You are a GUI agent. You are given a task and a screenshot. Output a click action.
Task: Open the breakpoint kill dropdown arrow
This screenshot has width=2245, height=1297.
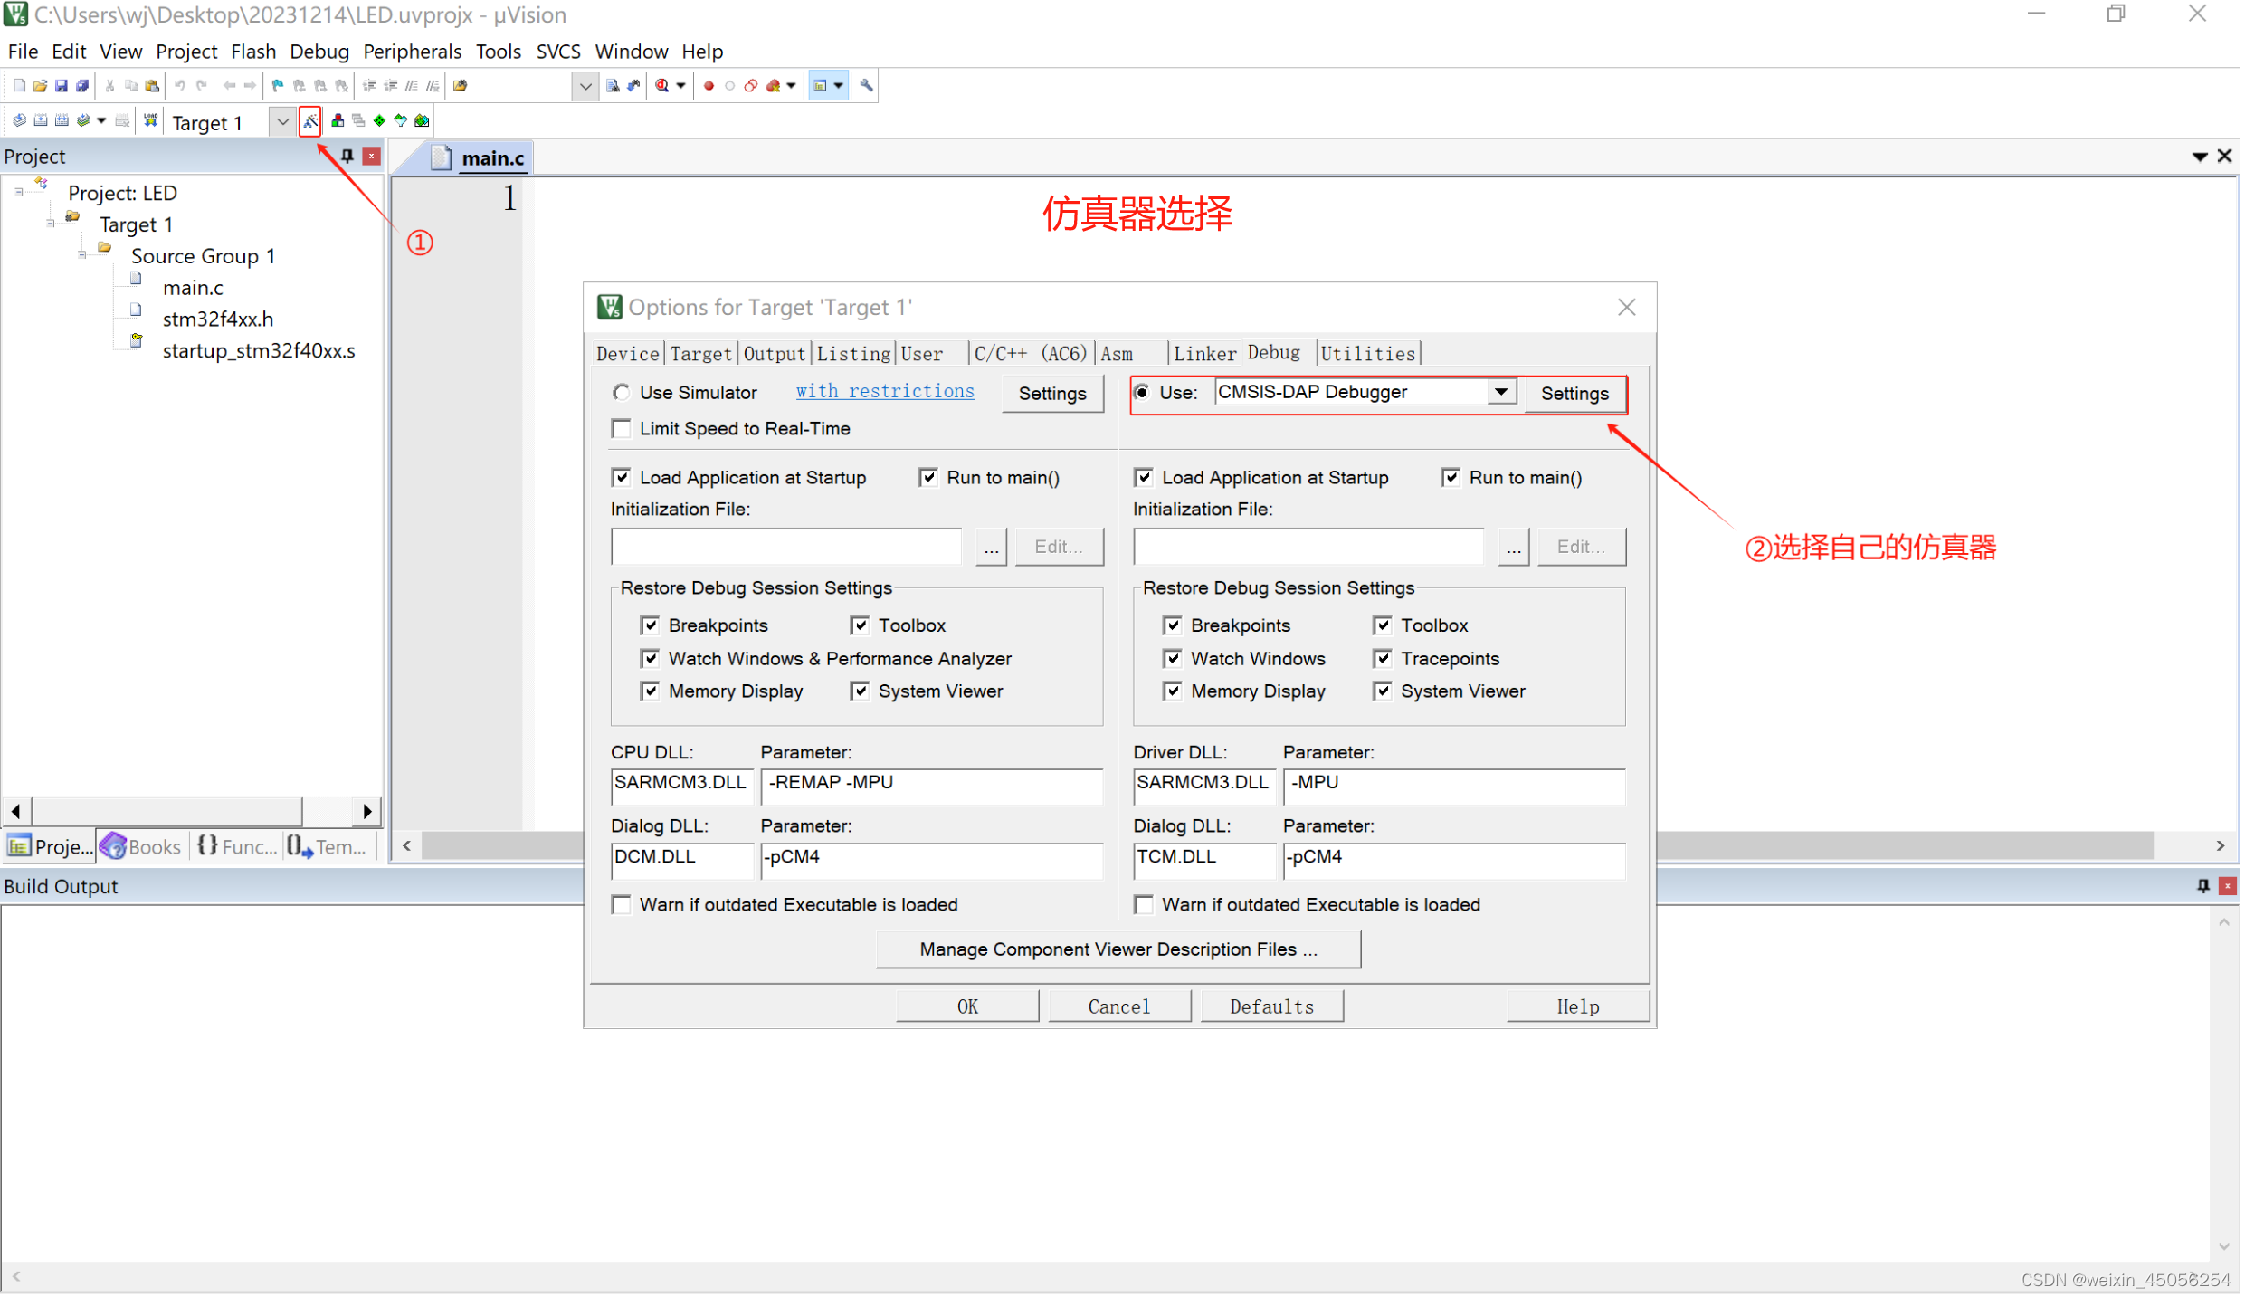pos(793,86)
